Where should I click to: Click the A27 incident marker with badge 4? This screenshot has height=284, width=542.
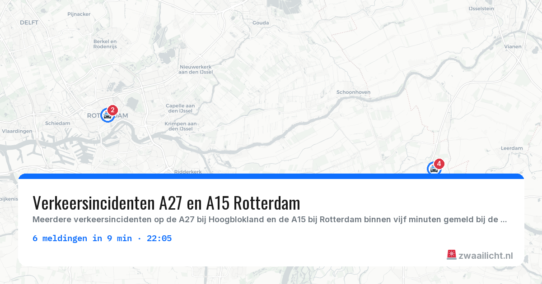coord(434,168)
